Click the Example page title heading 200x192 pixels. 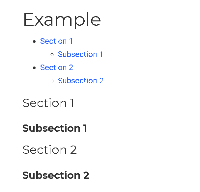pyautogui.click(x=62, y=20)
